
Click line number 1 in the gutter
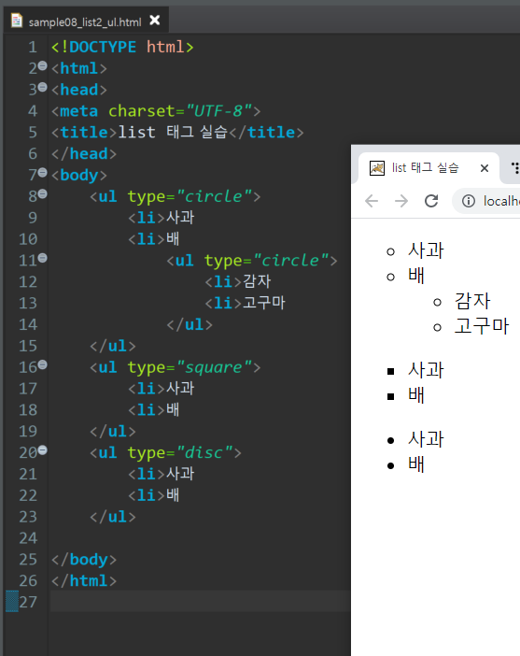point(33,48)
